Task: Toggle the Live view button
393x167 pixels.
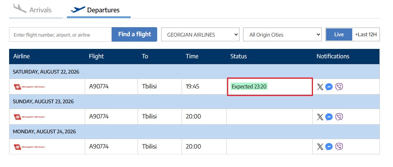Action: click(x=339, y=34)
